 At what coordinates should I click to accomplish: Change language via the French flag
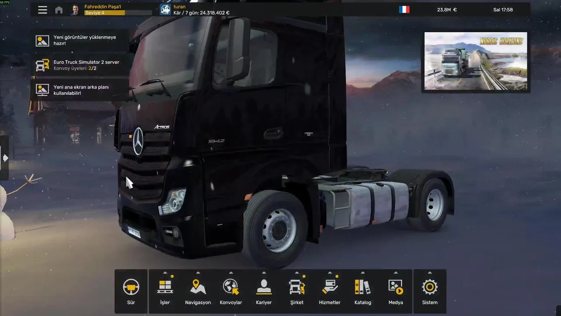pyautogui.click(x=404, y=9)
